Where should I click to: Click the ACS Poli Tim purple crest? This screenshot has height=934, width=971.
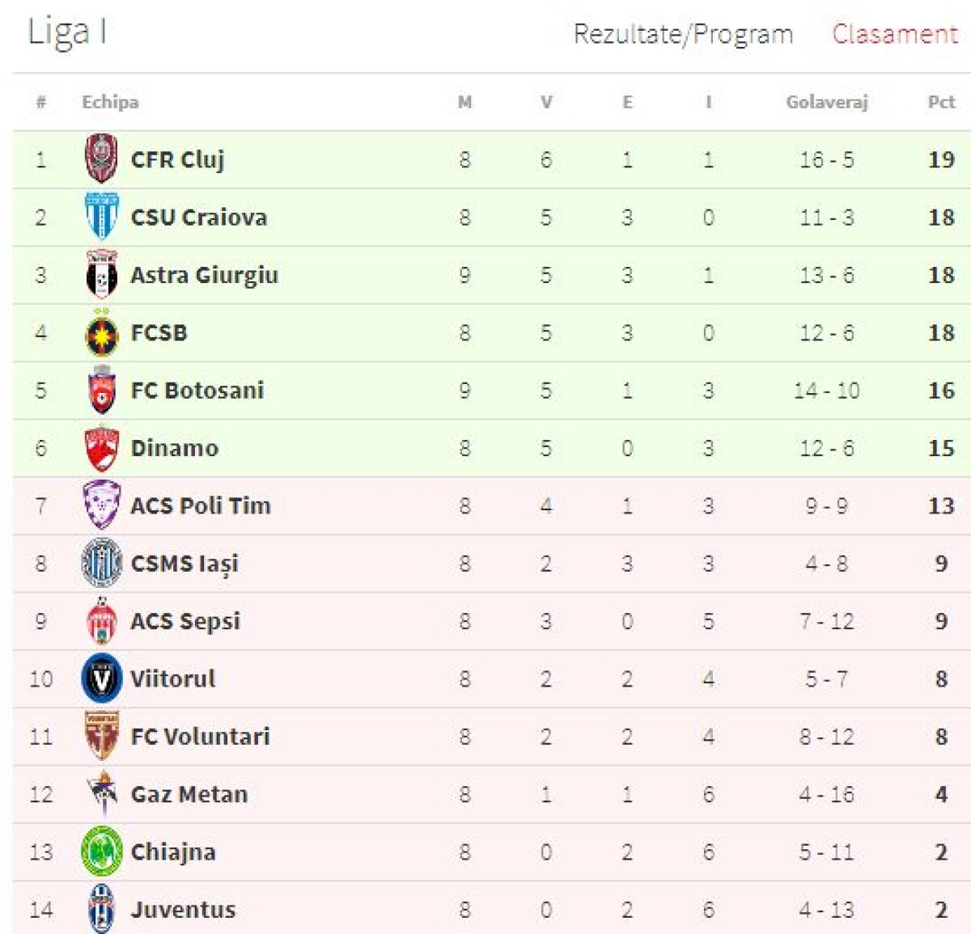tap(101, 505)
